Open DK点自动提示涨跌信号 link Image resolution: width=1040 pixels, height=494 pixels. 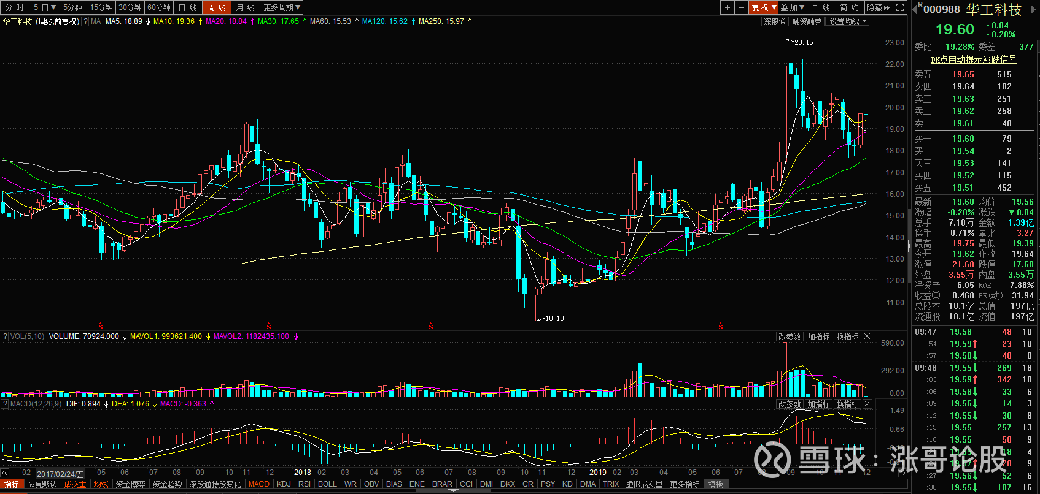[974, 59]
